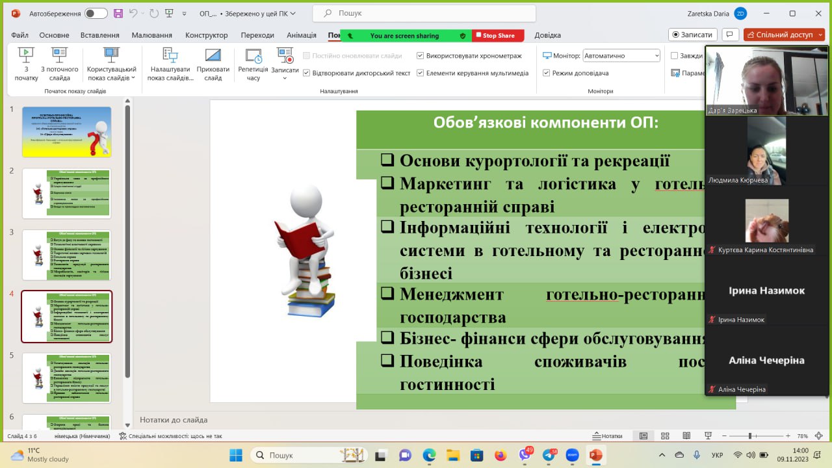
Task: Switch to Reading view icon
Action: pos(686,436)
